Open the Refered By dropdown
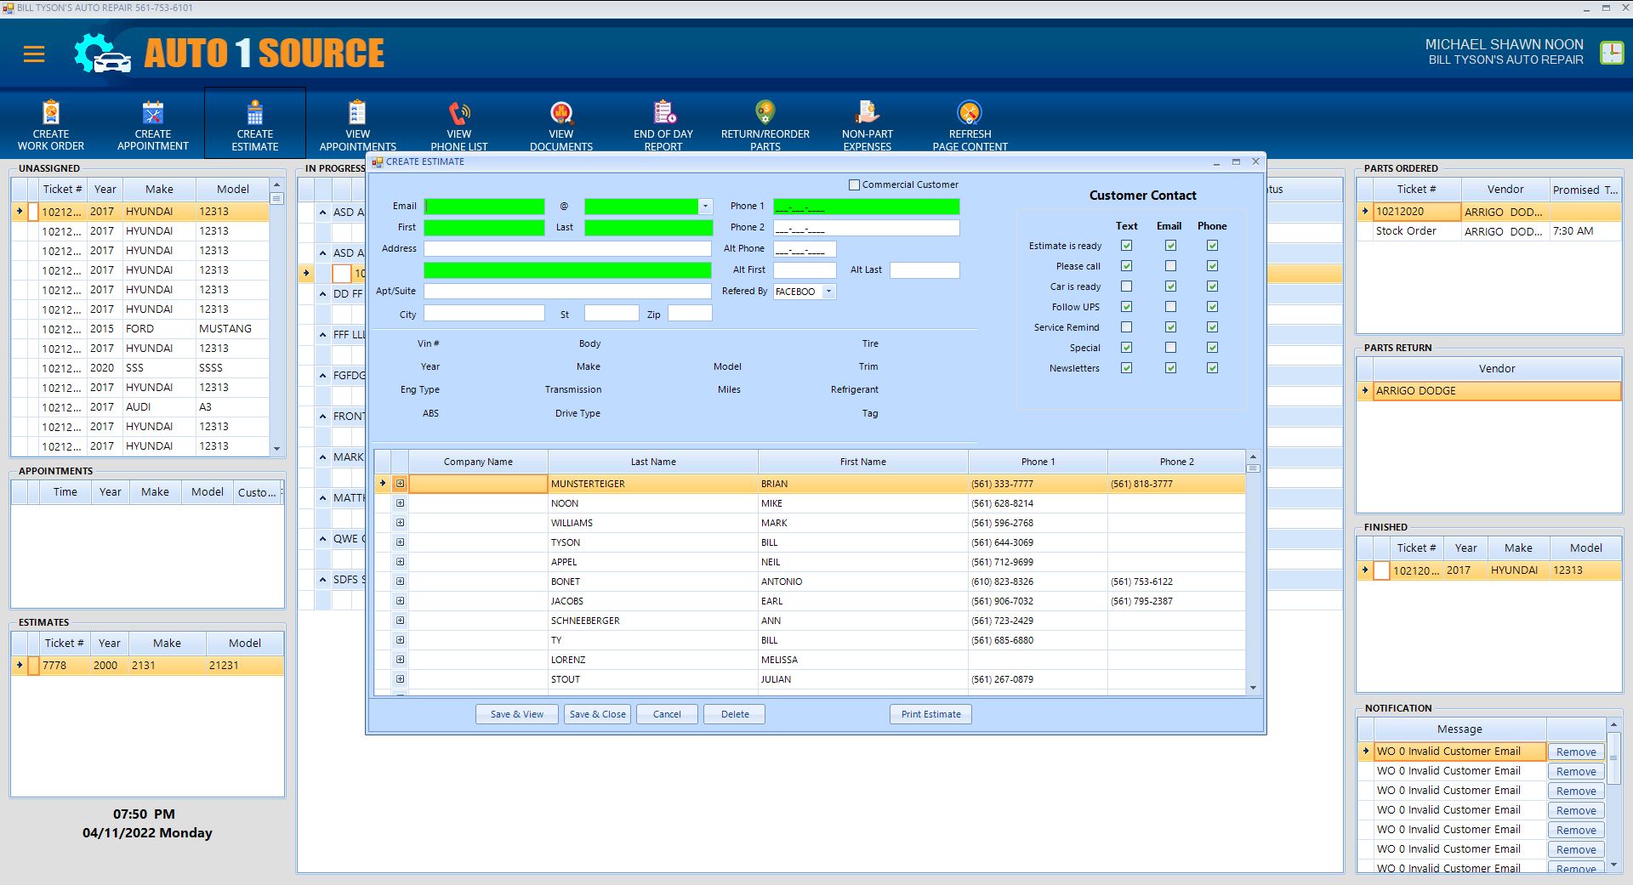Viewport: 1633px width, 885px height. coord(828,292)
